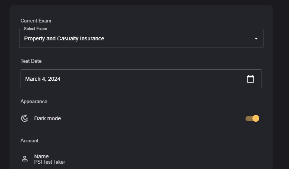
Task: Click the yellow knob of the Dark mode switch
Action: (x=256, y=118)
